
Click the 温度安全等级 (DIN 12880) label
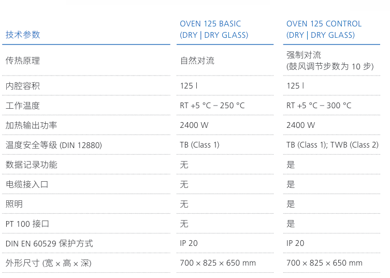click(x=53, y=145)
